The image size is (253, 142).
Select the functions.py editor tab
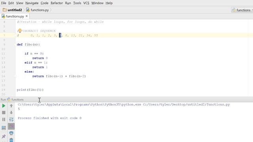(15, 16)
